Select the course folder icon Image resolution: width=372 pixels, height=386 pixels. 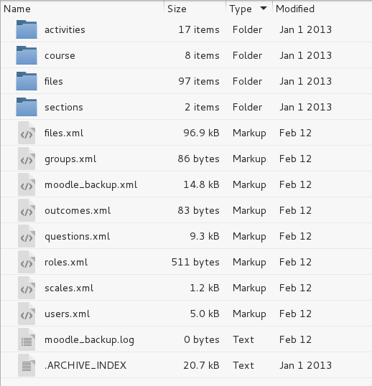27,55
